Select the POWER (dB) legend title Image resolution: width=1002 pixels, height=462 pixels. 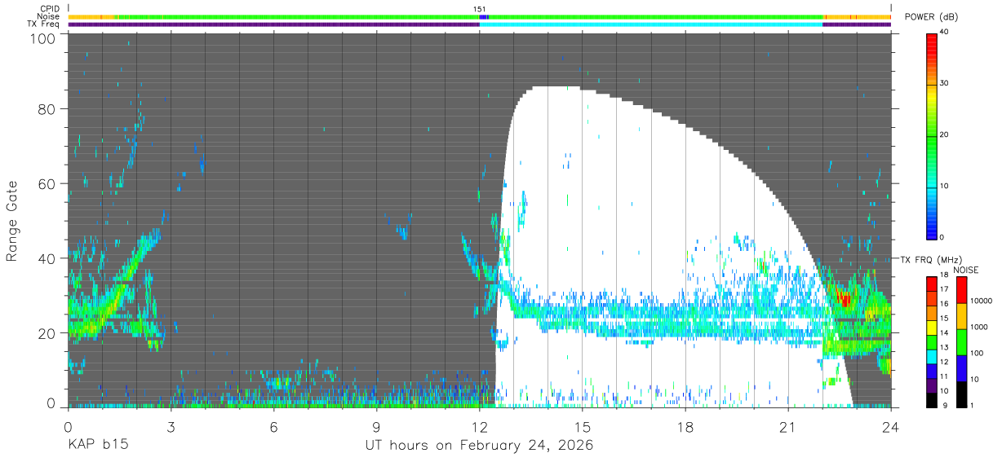pos(931,17)
